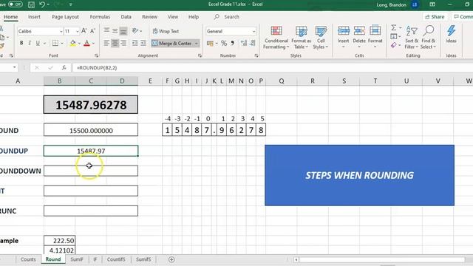Click Increase Font Size icon

84,31
